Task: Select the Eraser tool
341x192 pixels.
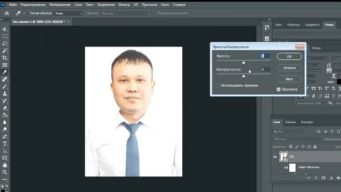Action: (x=5, y=108)
